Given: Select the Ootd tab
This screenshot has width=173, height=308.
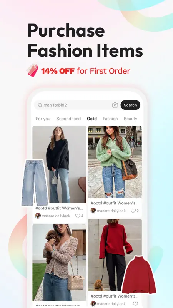Looking at the screenshot, I should tap(92, 119).
